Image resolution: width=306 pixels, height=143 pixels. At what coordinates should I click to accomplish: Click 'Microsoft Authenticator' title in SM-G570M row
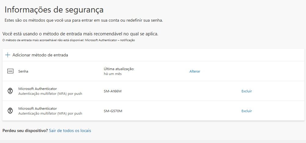(38, 109)
